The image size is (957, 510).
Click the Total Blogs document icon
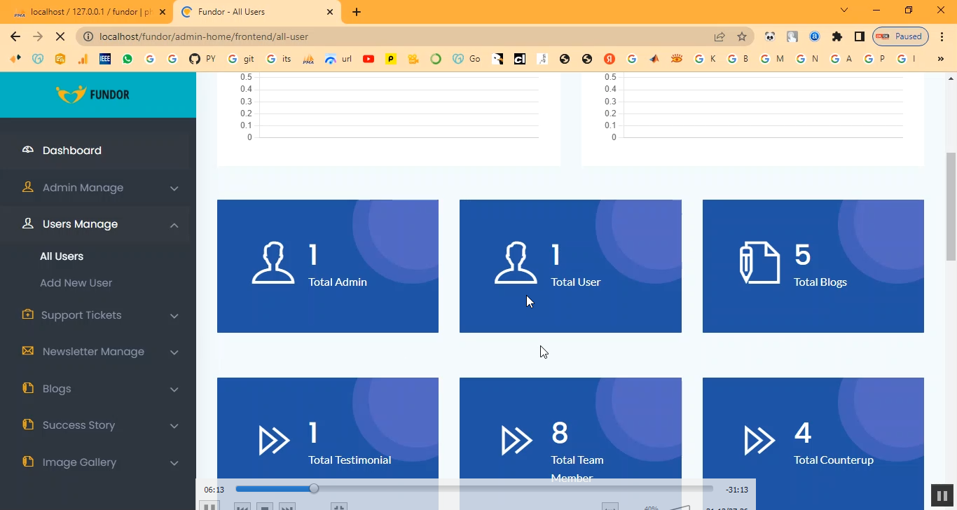[x=759, y=263]
